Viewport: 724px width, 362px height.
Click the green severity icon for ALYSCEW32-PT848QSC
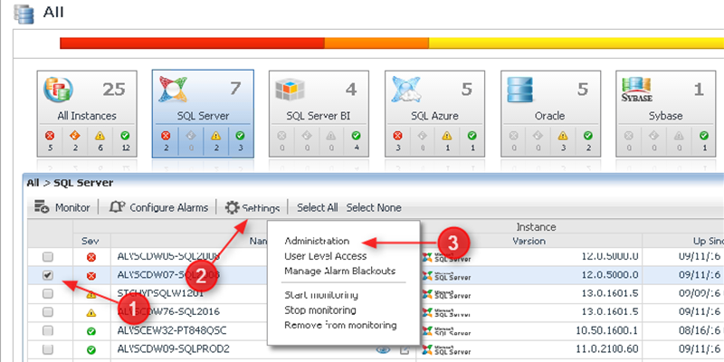[x=91, y=331]
